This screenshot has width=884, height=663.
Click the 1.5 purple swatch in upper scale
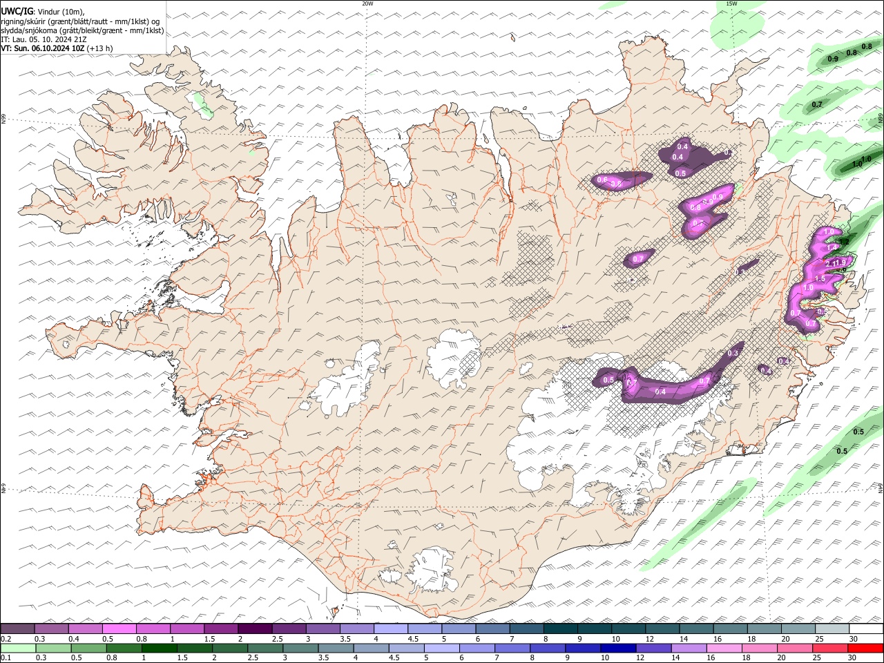pos(221,628)
